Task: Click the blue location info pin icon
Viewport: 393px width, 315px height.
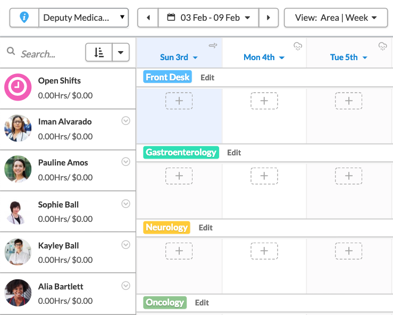Action: tap(24, 18)
